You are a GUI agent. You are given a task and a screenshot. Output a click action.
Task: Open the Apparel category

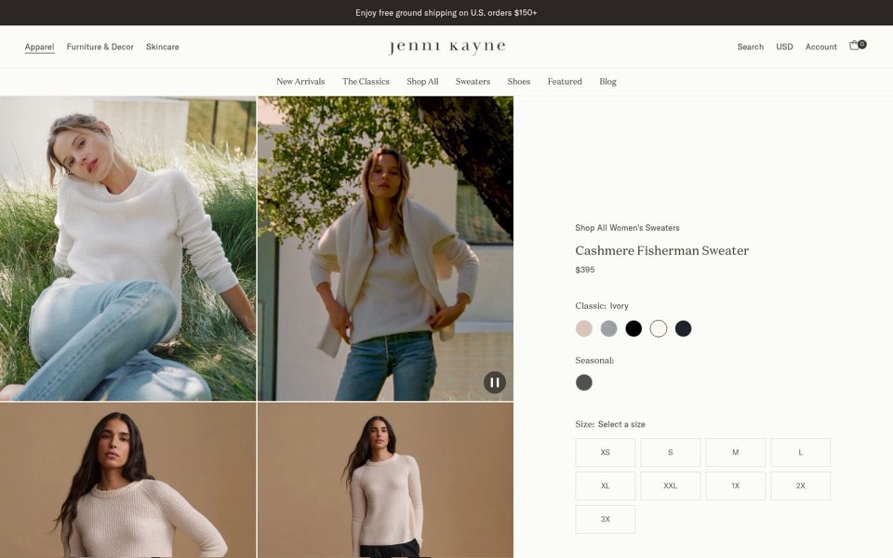point(39,46)
